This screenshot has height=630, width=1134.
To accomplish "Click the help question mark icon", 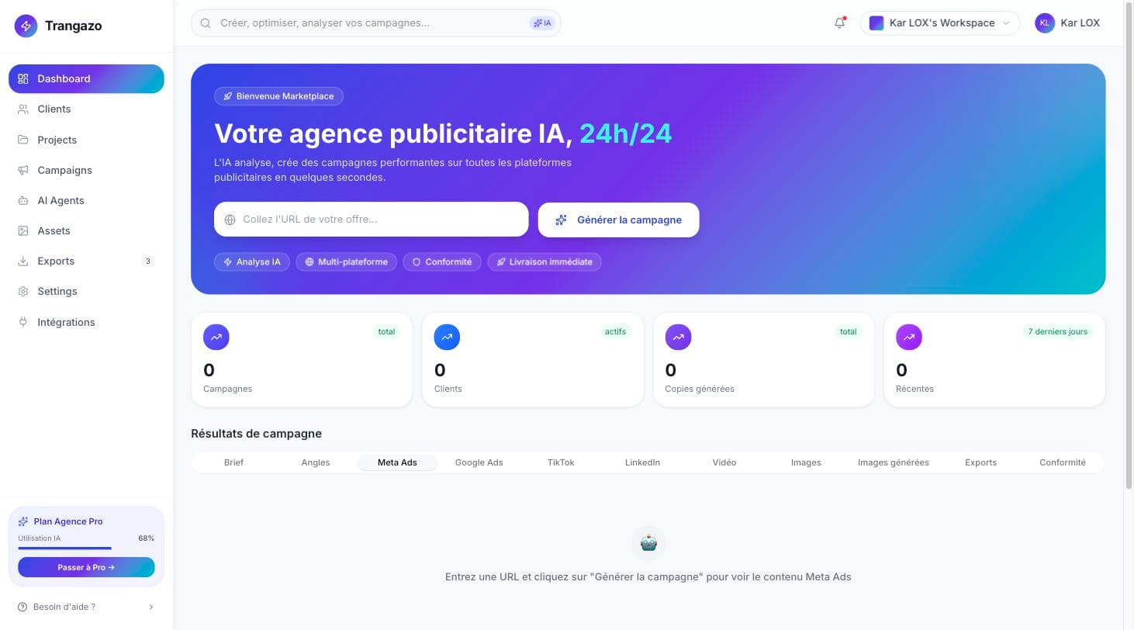I will click(x=22, y=607).
